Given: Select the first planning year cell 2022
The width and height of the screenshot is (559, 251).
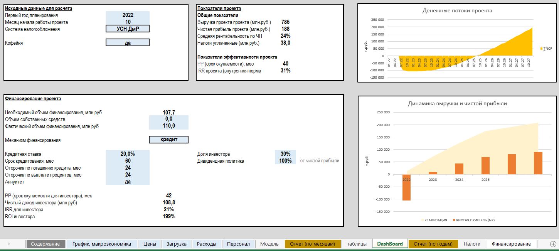Looking at the screenshot, I should 128,15.
